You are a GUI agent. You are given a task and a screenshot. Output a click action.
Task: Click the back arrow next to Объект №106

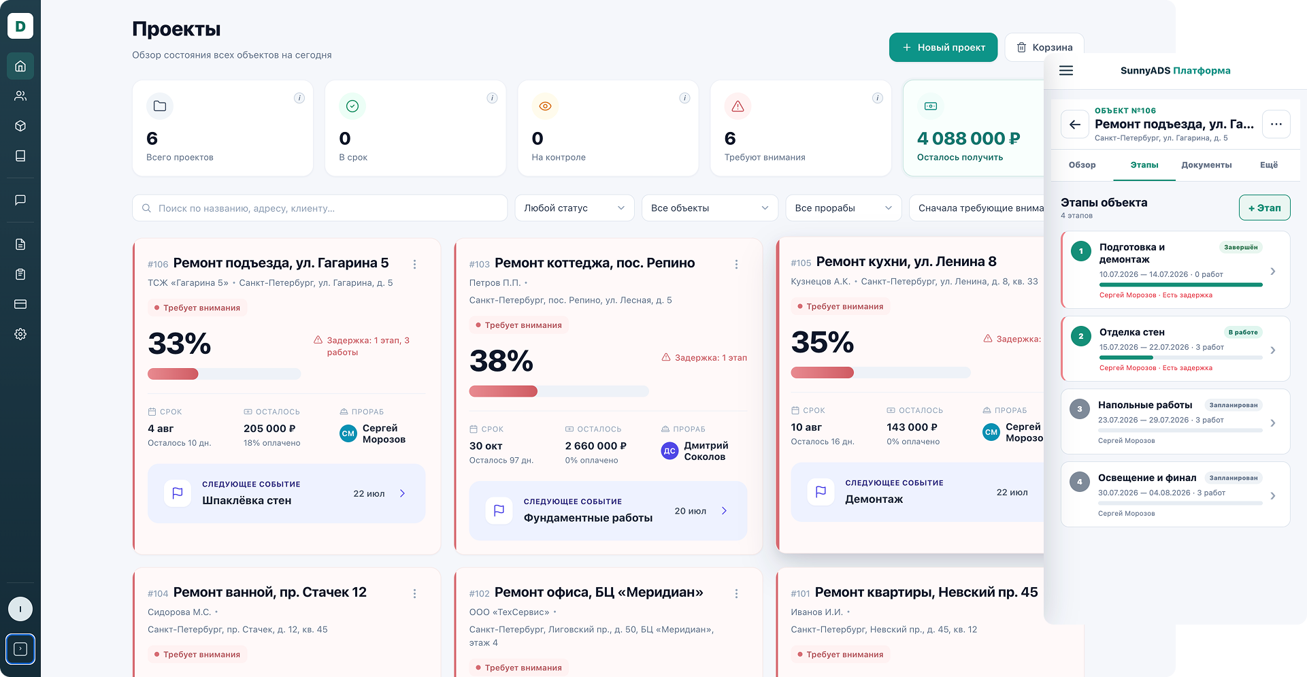pyautogui.click(x=1075, y=125)
